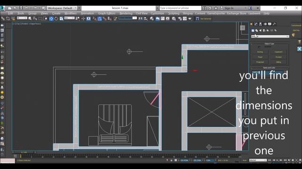
Task: Open the Utilities panel tab
Action: 274,24
